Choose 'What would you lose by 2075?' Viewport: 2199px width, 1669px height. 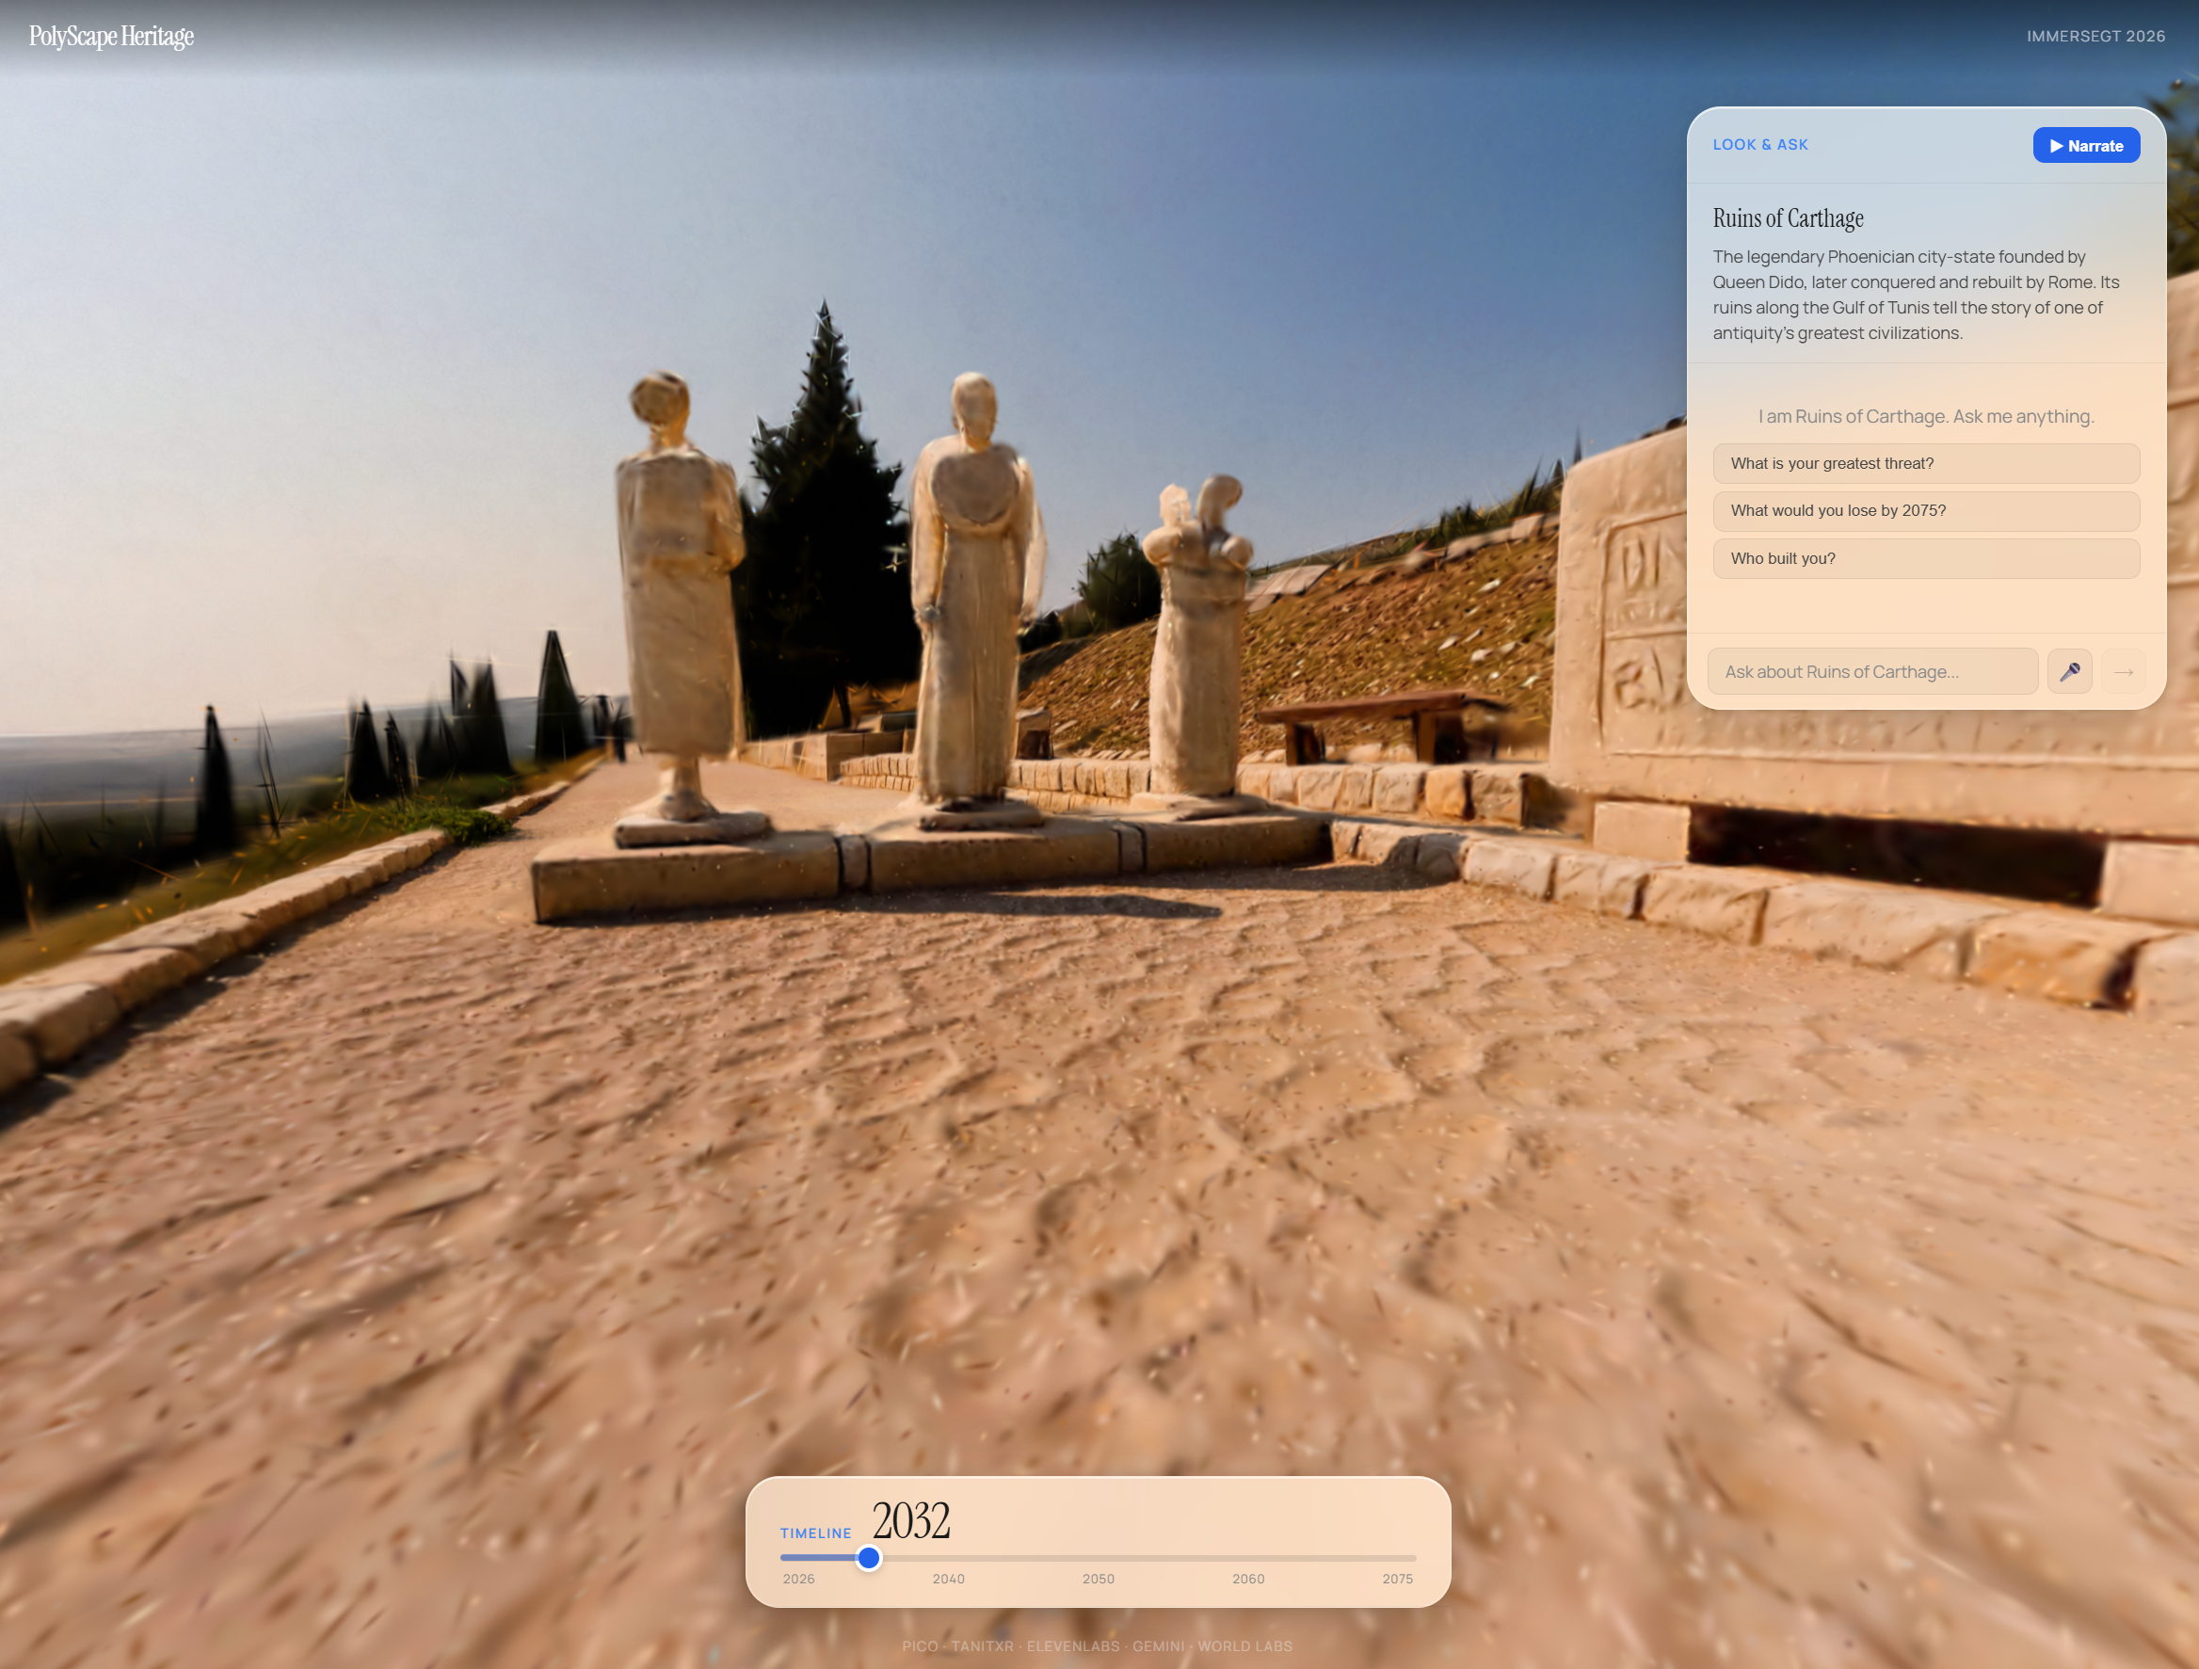(1925, 510)
